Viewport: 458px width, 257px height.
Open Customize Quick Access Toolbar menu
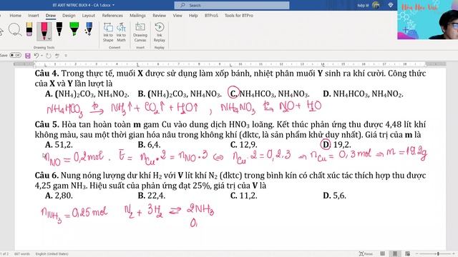point(66,56)
